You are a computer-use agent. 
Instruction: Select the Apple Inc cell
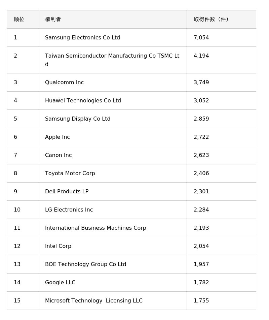[x=57, y=137]
